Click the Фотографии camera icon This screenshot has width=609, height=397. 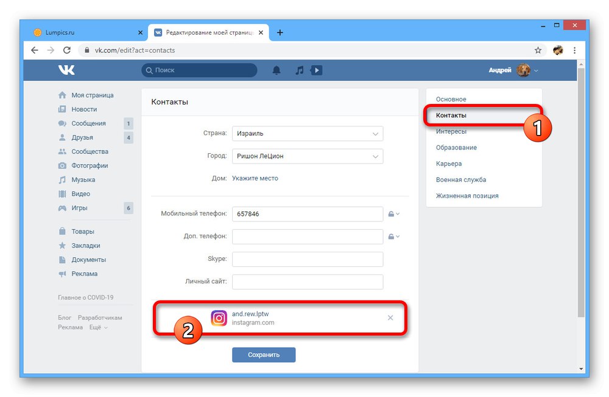click(x=62, y=165)
